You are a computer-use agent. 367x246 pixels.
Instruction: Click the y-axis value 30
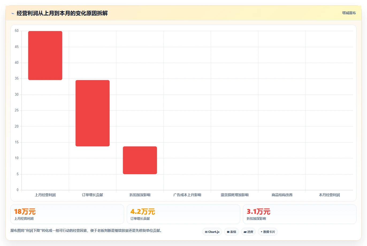pyautogui.click(x=17, y=95)
